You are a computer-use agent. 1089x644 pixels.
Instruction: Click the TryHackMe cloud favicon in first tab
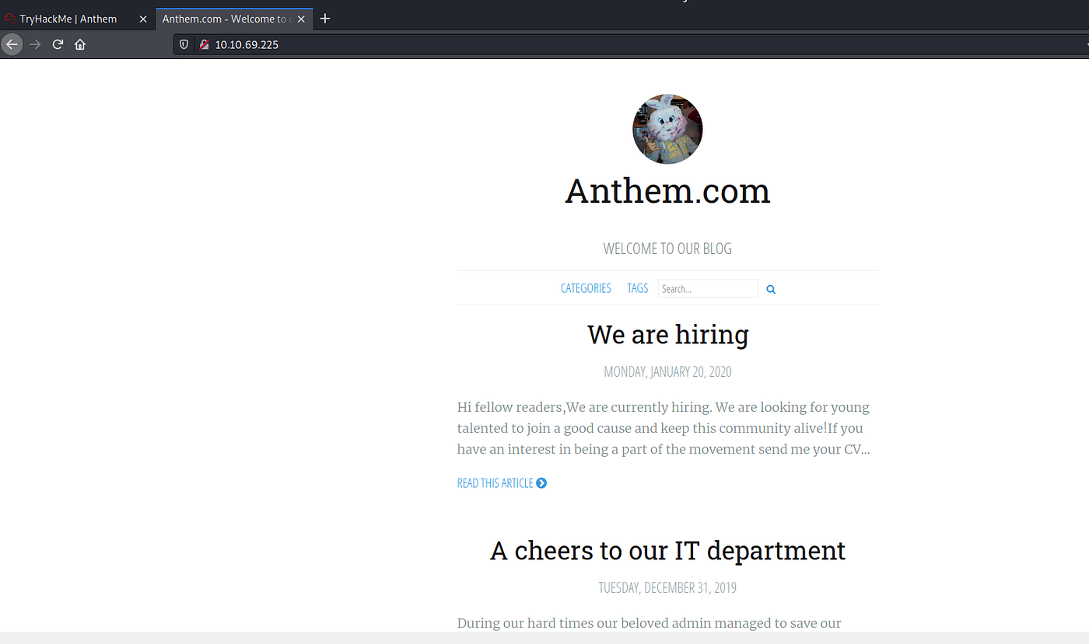point(10,19)
